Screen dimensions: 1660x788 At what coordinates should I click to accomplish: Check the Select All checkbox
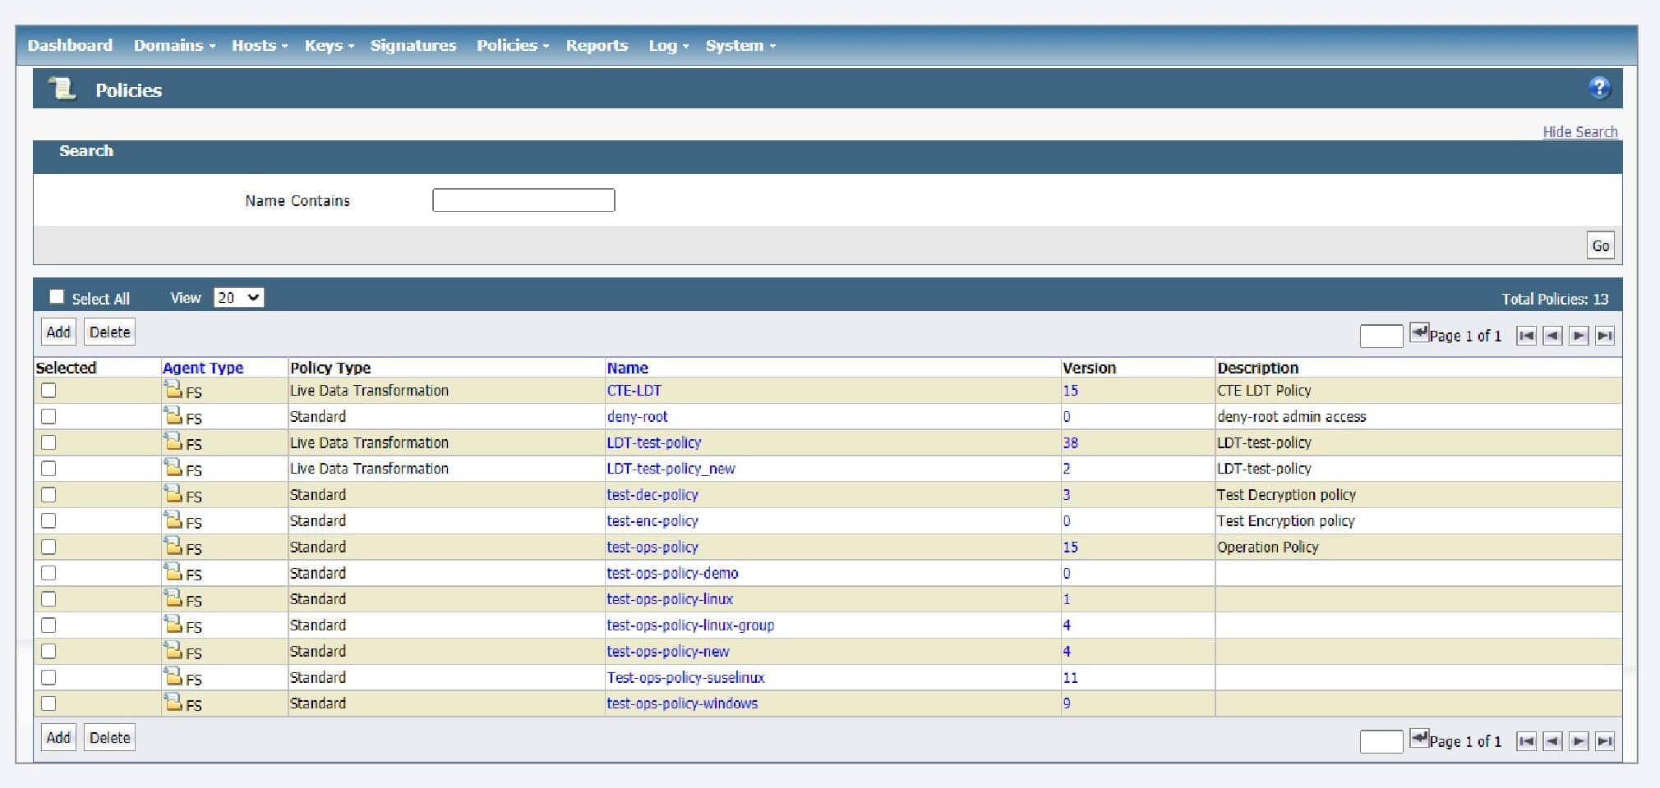click(57, 296)
